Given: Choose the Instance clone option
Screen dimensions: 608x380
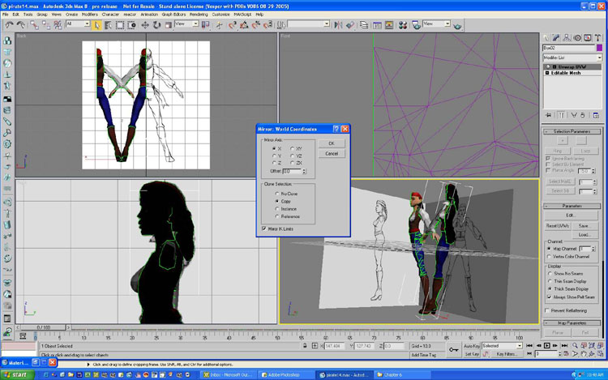Looking at the screenshot, I should point(276,209).
